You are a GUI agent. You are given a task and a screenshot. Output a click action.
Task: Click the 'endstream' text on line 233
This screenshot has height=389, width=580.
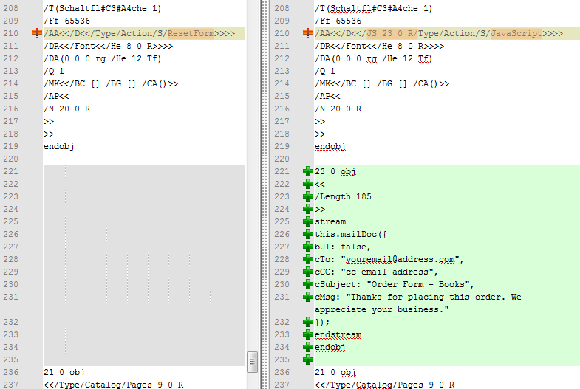(338, 334)
